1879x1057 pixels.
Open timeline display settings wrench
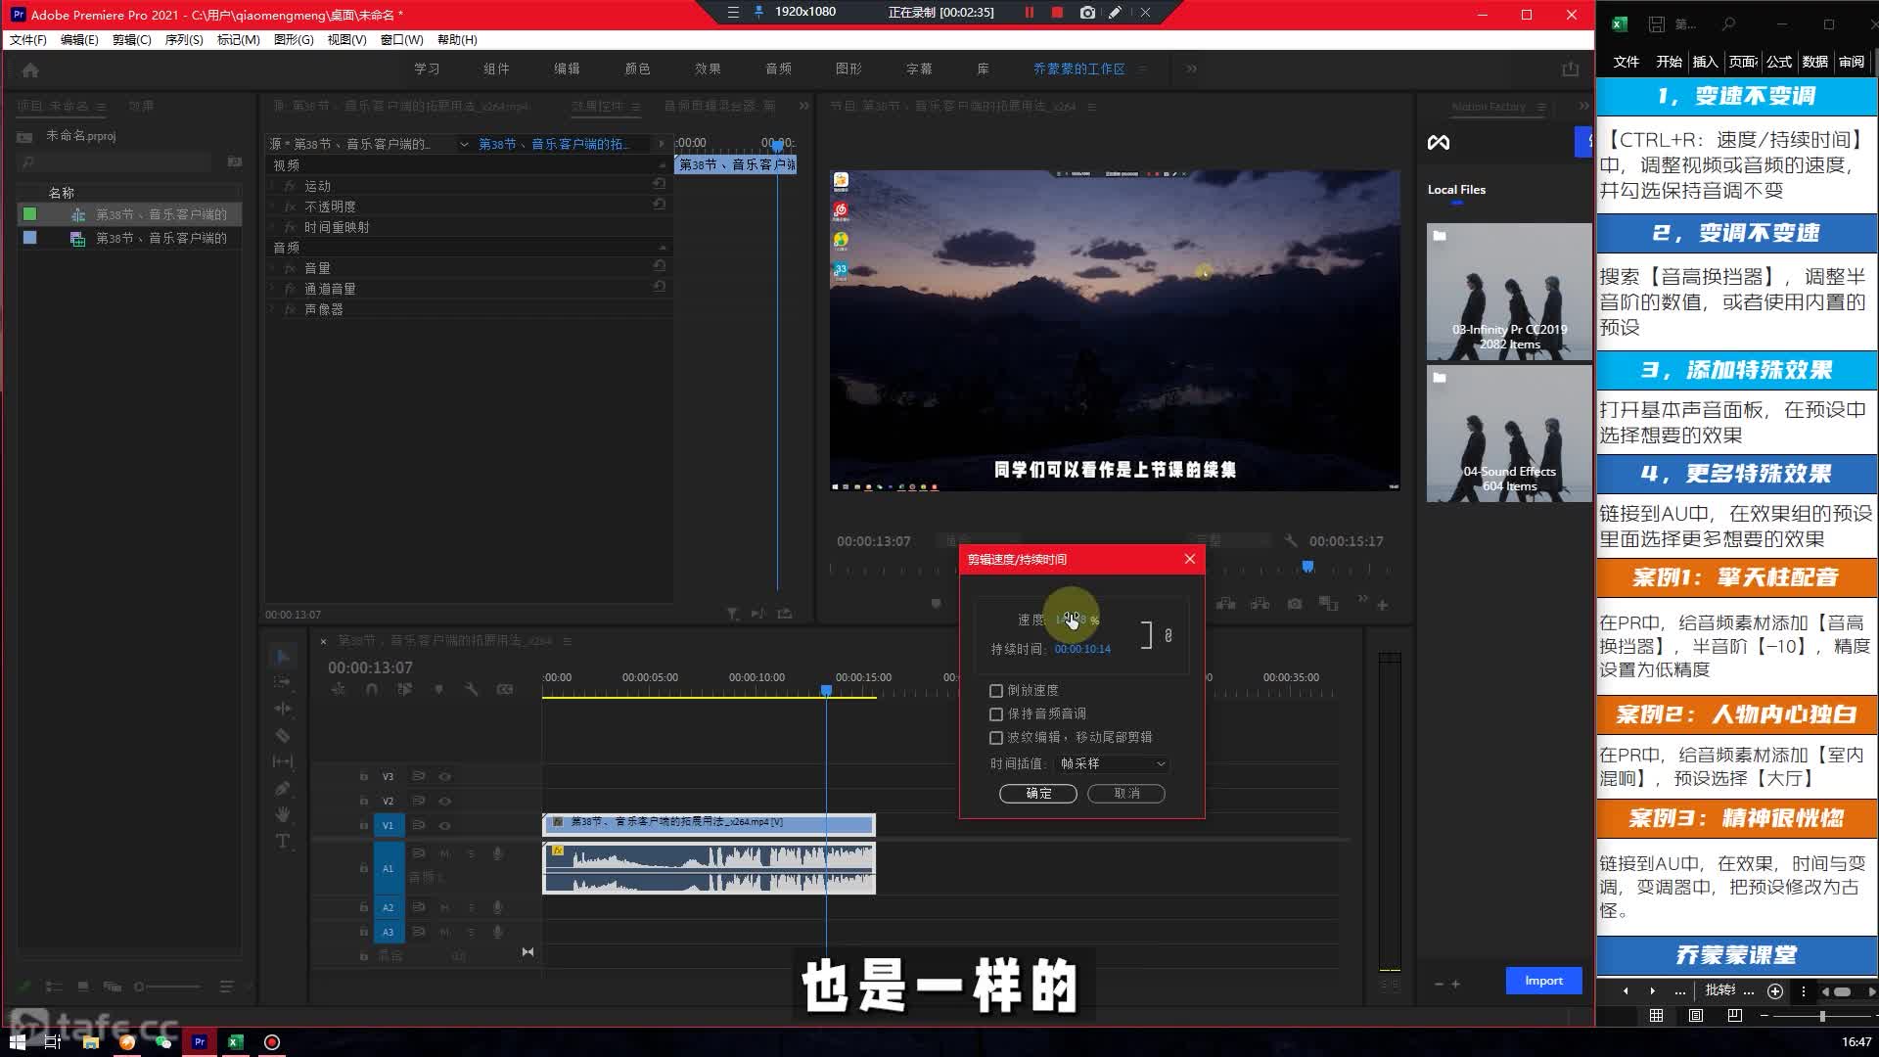pos(471,690)
